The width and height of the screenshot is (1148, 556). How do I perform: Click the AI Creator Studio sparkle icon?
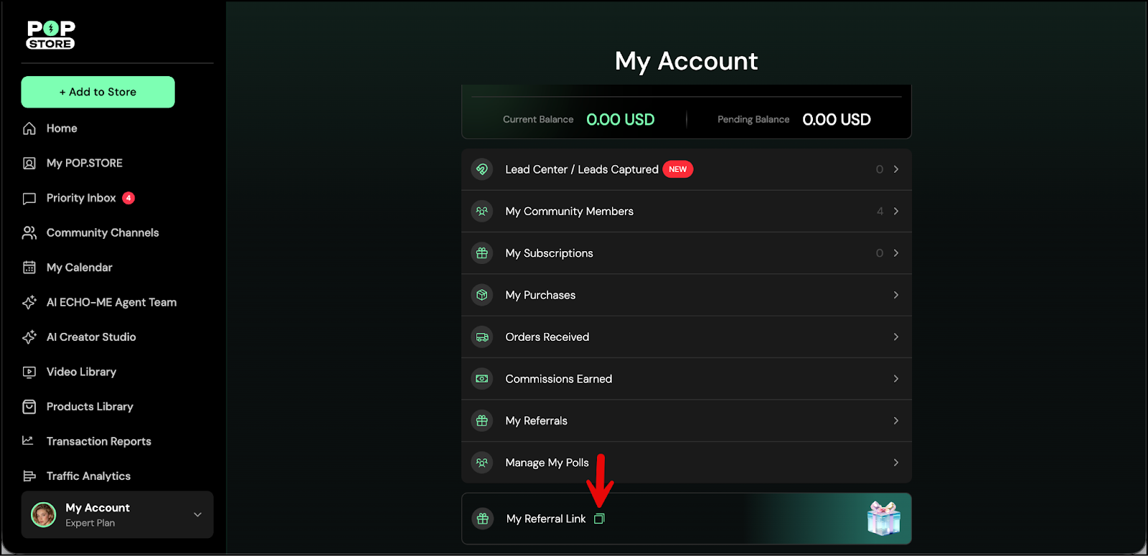point(29,337)
